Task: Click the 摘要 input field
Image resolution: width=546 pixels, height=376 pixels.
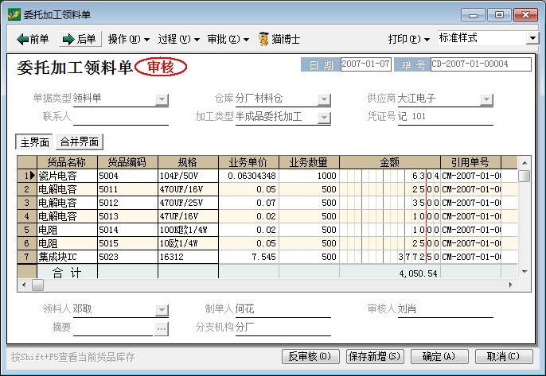Action: (113, 328)
